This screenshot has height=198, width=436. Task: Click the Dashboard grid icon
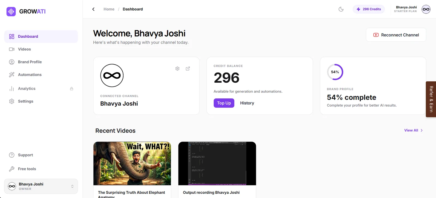[x=12, y=37]
